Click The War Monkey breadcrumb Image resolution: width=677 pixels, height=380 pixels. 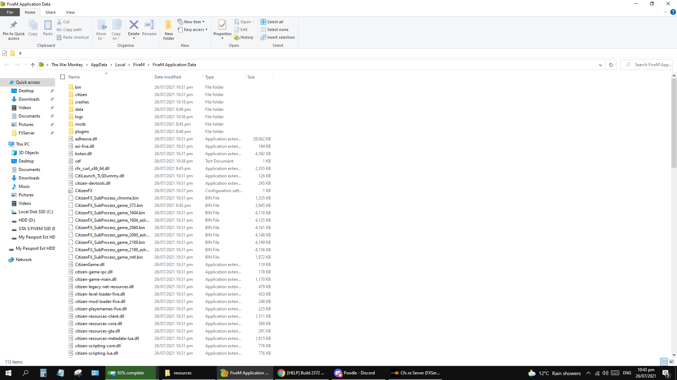click(67, 65)
